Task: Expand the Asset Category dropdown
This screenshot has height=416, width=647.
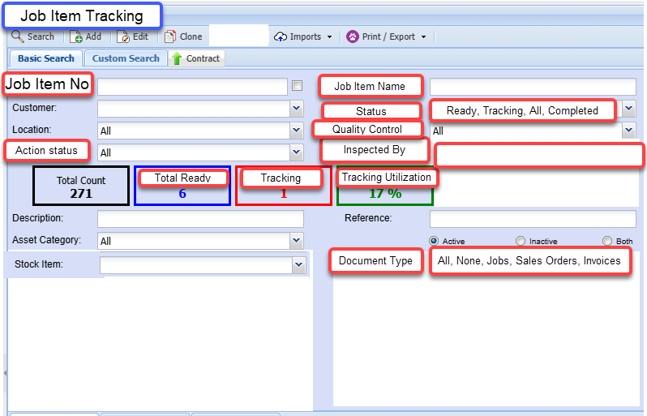Action: [296, 241]
